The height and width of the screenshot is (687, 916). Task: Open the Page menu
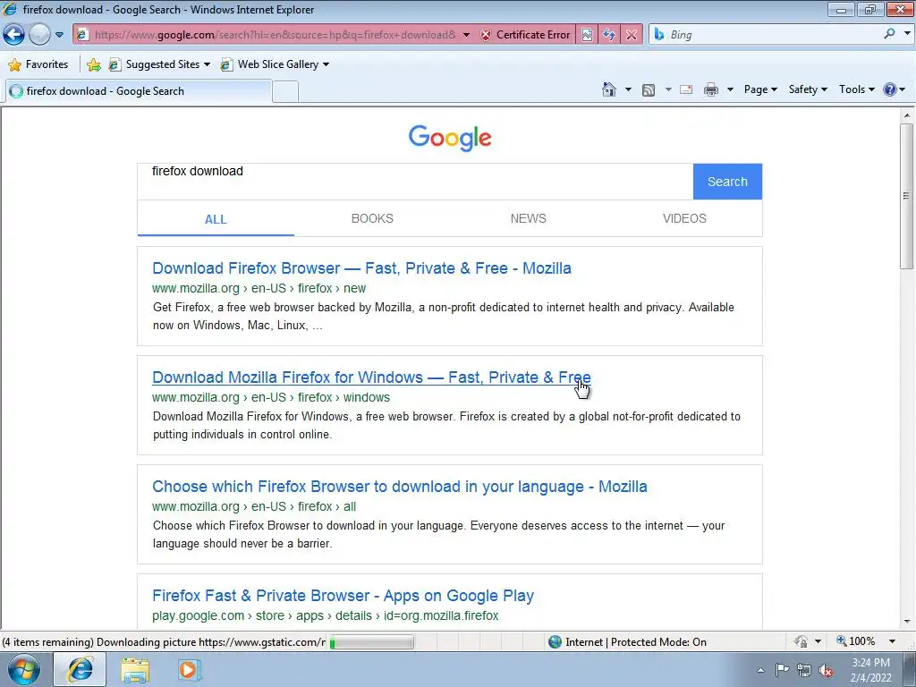[x=760, y=89]
